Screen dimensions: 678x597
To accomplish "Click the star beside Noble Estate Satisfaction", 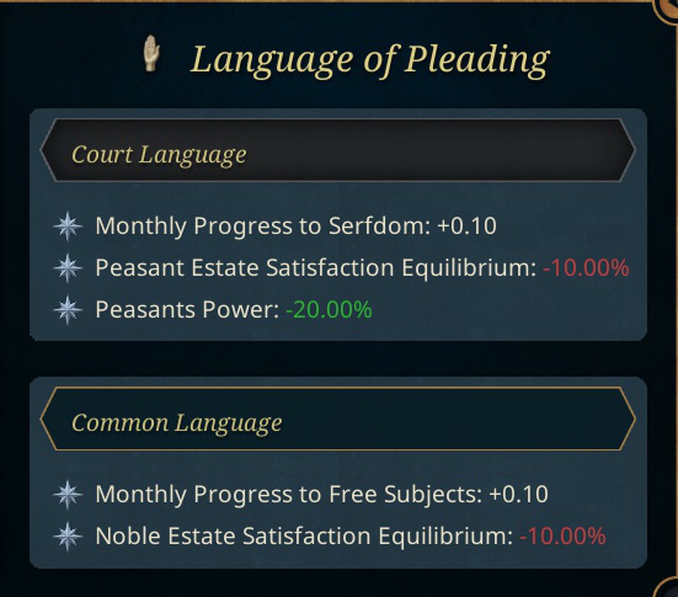I will (68, 537).
